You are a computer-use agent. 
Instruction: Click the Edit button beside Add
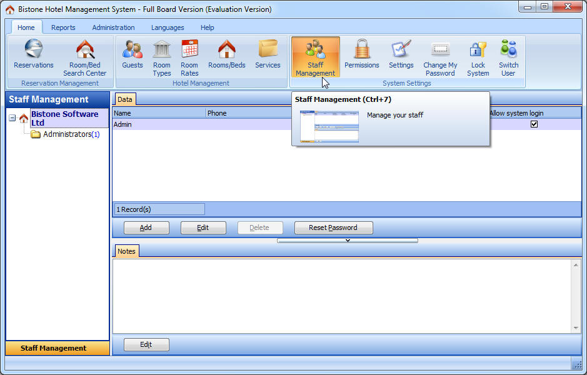(203, 227)
